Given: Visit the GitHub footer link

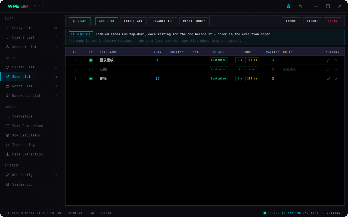Looking at the screenshot, I should pyautogui.click(x=105, y=213).
